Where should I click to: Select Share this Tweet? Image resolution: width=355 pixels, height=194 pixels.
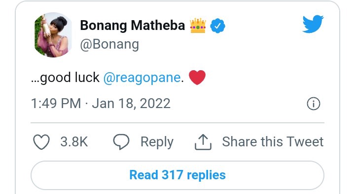coord(273,142)
